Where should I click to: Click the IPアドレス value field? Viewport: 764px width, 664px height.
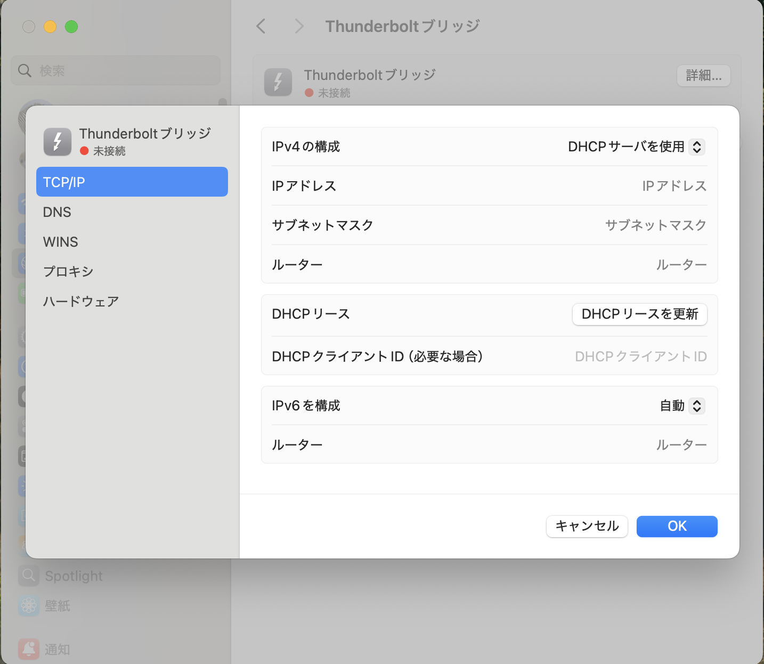point(674,186)
